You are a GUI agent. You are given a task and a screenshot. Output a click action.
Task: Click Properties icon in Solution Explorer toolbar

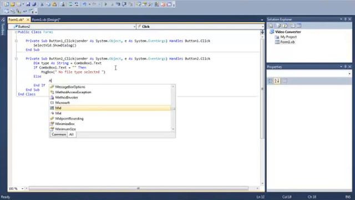(x=271, y=26)
